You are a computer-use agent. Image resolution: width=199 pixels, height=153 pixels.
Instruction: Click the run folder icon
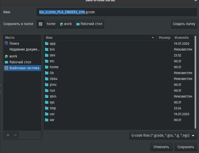pos(47,90)
